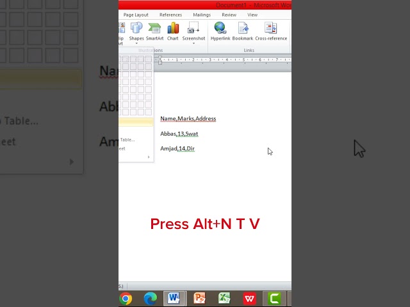Click the line 'Name,Marks,Address'
Image resolution: width=410 pixels, height=307 pixels.
tap(188, 119)
